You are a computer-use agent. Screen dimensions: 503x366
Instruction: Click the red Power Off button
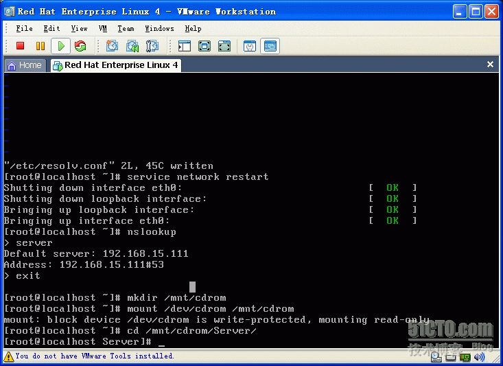point(20,46)
